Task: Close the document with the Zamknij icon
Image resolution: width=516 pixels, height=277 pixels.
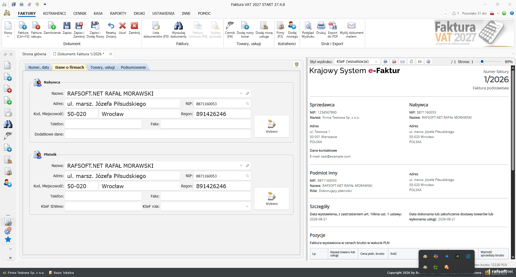Action: click(x=134, y=28)
